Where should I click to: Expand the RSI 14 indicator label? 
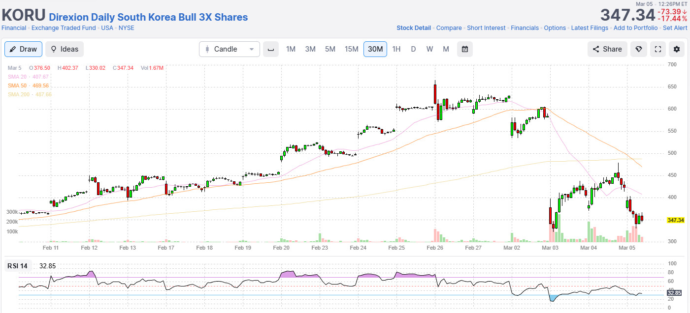17,266
